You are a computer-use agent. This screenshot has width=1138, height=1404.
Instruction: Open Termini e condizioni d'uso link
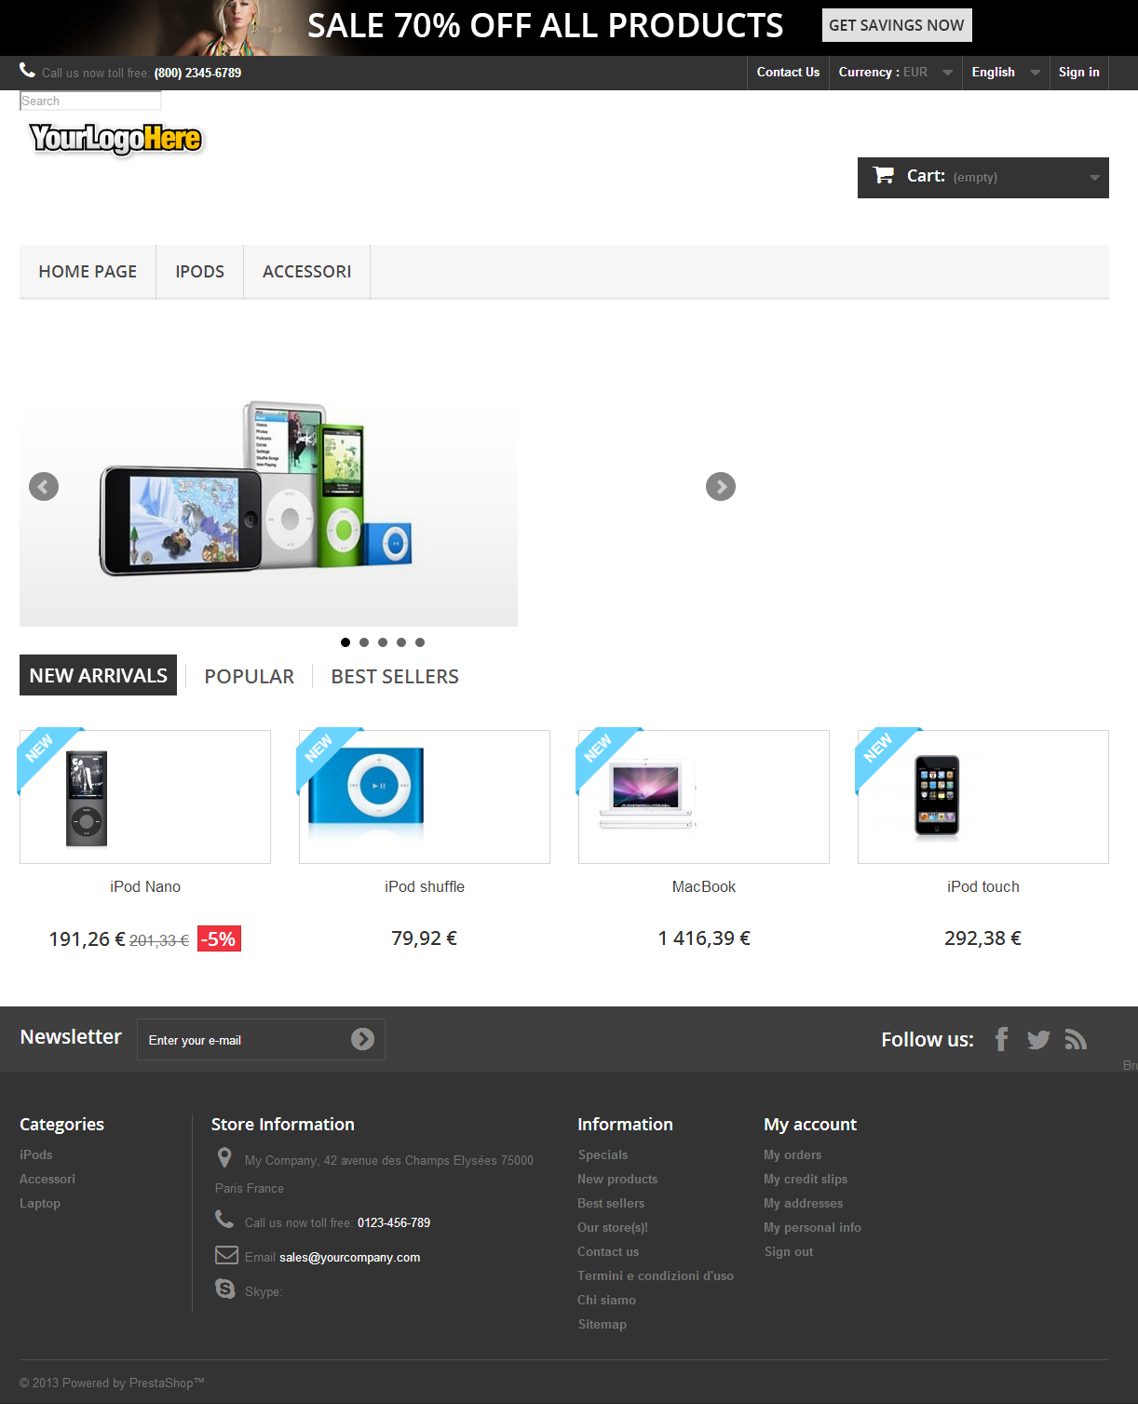[656, 1276]
